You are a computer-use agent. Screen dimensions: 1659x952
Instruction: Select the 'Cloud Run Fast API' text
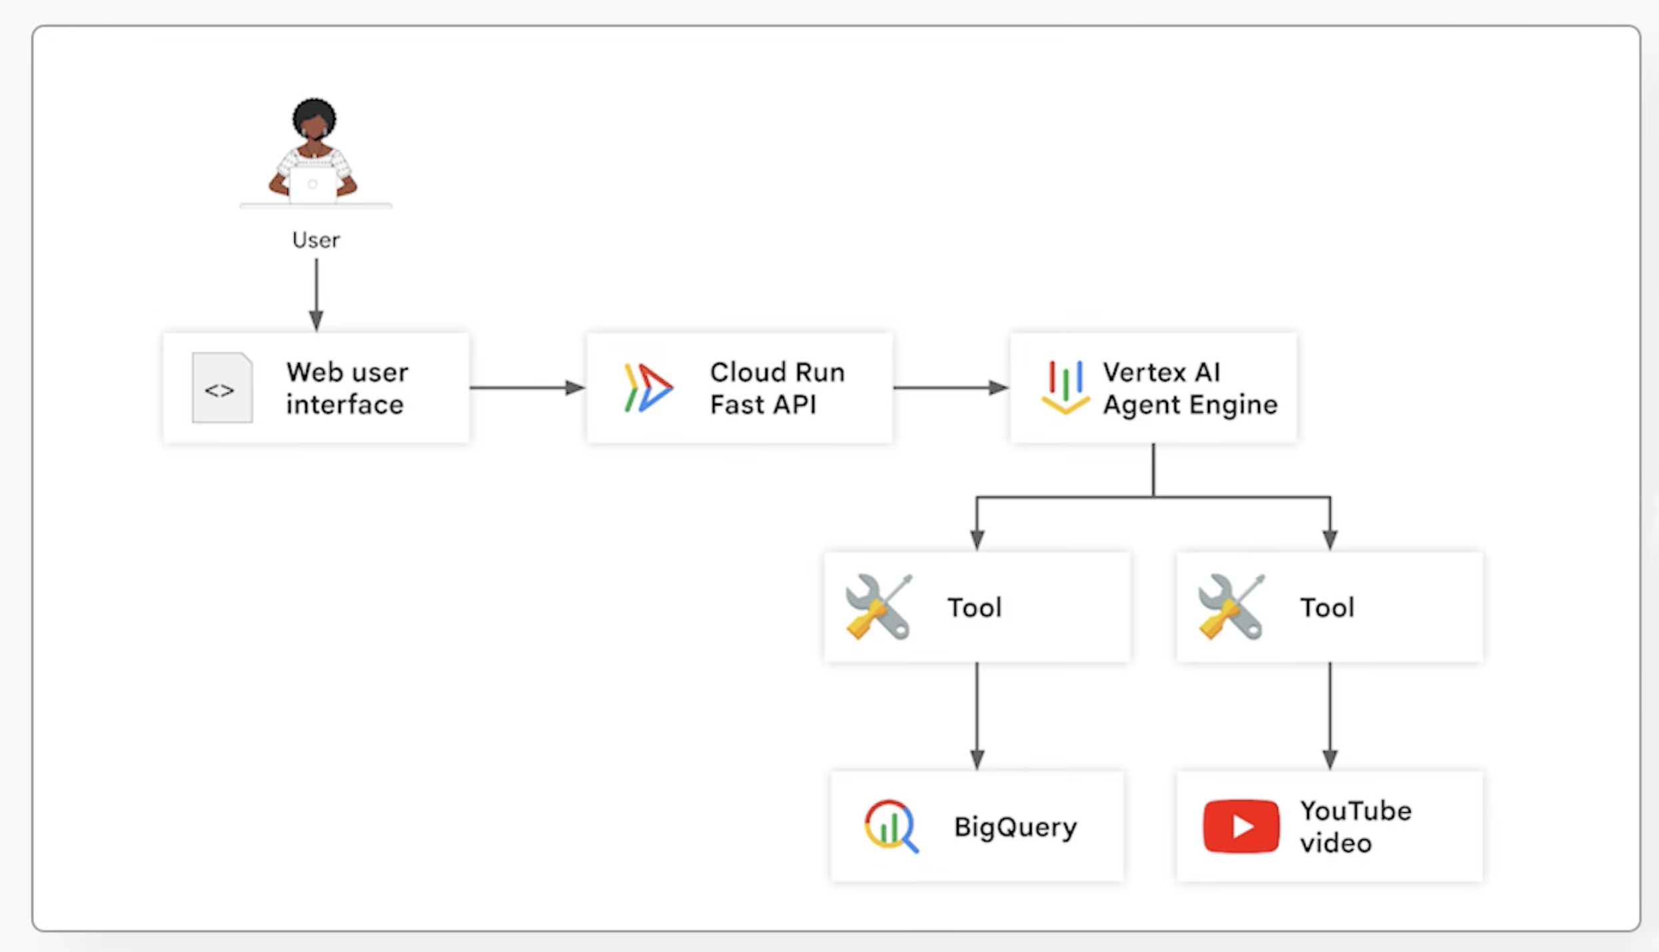click(x=777, y=388)
